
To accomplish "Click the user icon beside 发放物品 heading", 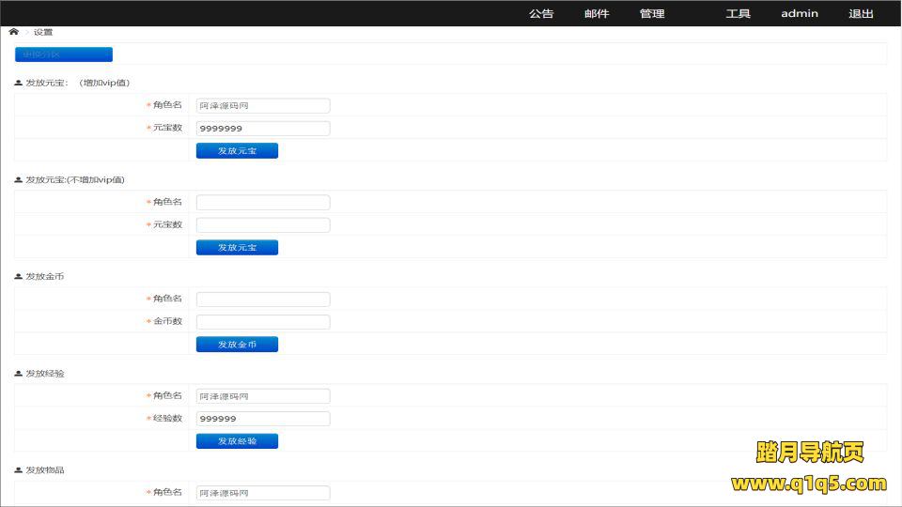I will (x=19, y=470).
